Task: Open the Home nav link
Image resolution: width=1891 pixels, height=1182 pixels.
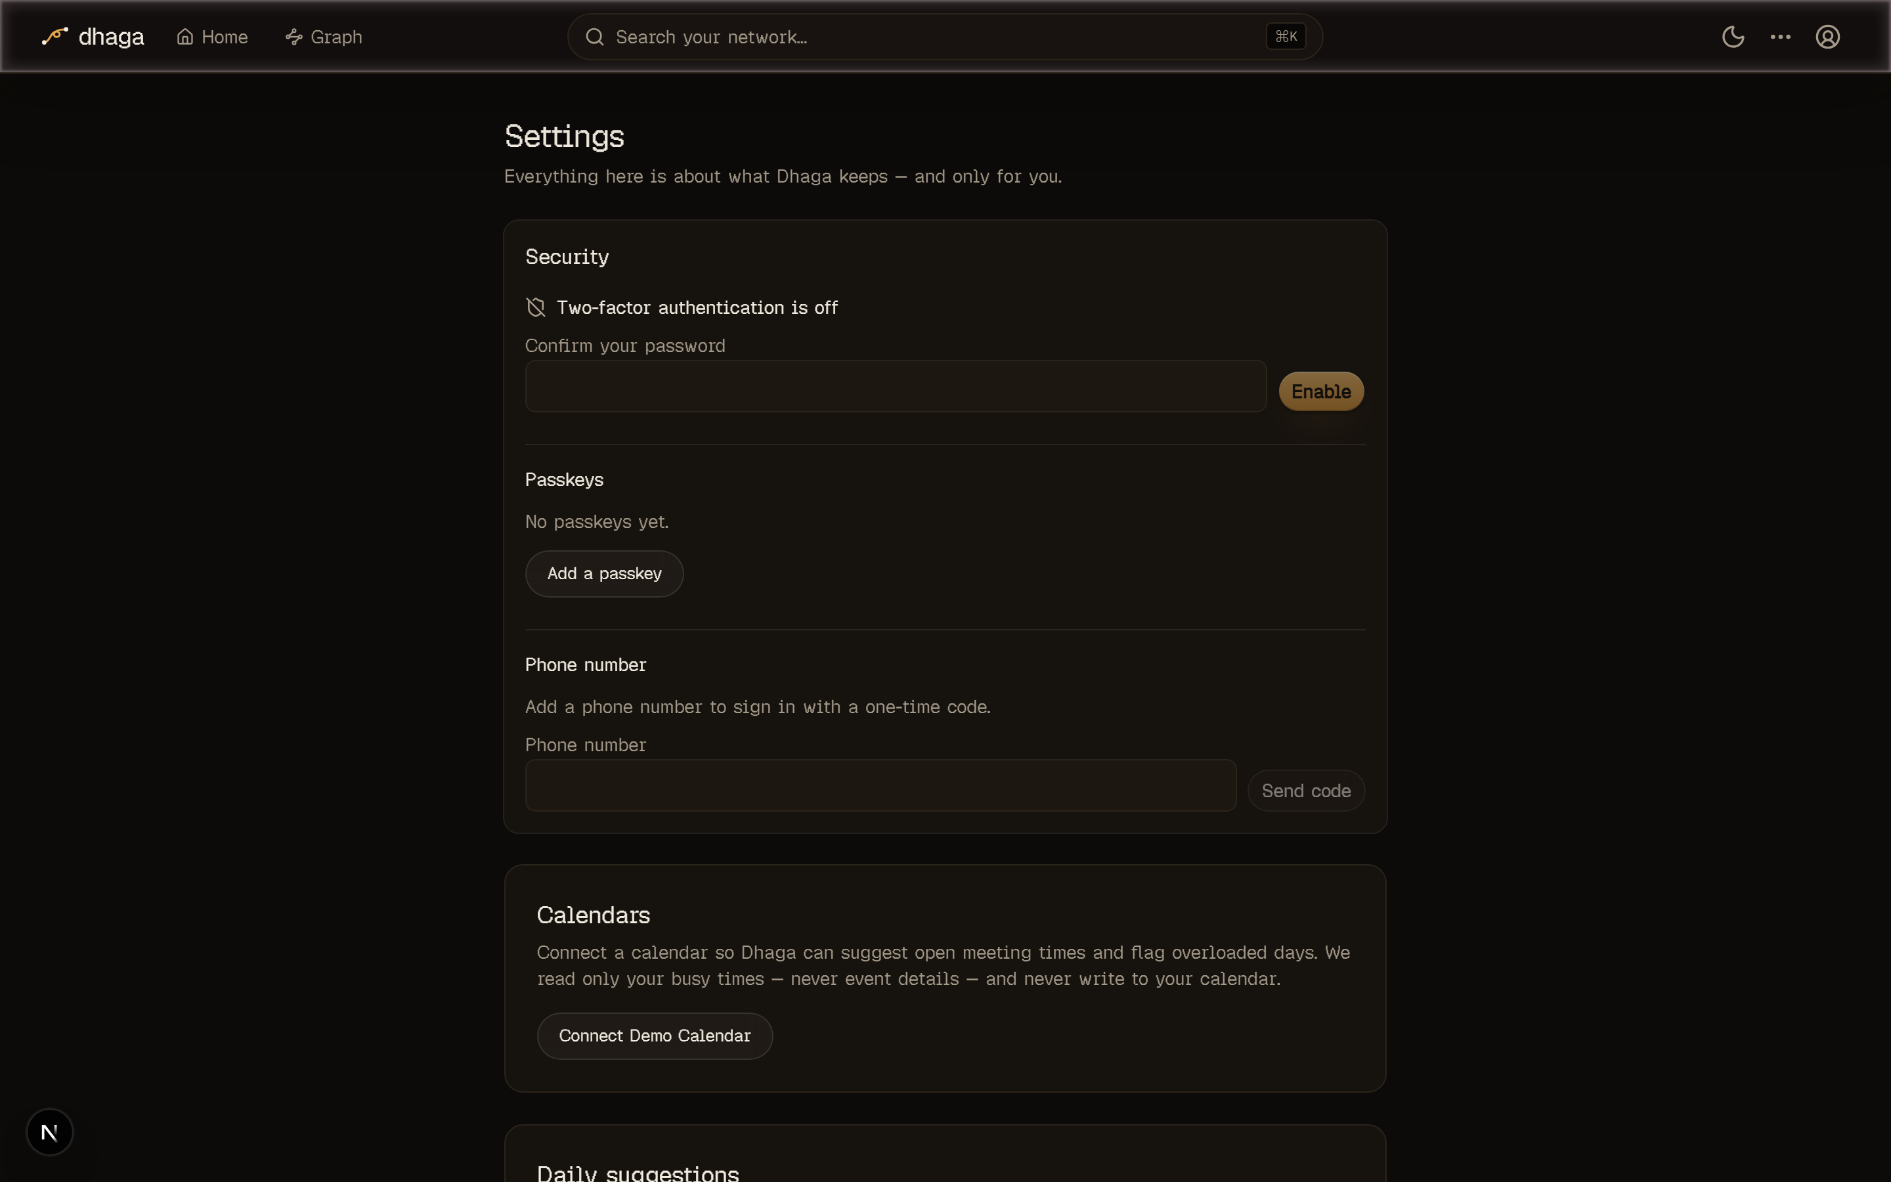Action: [213, 37]
